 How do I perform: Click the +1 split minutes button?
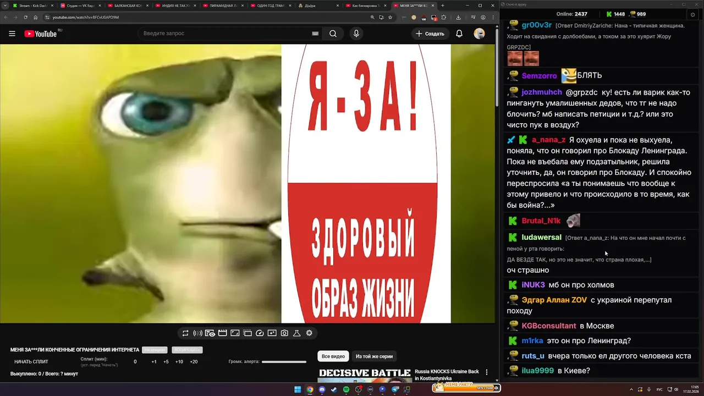point(154,362)
